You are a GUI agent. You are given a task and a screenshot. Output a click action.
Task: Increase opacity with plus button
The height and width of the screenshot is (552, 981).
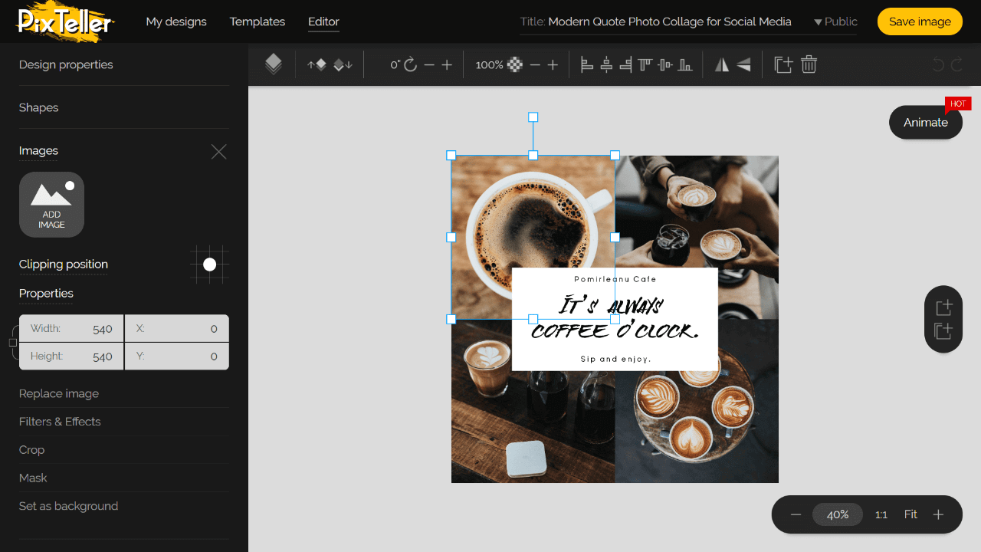[x=553, y=65]
